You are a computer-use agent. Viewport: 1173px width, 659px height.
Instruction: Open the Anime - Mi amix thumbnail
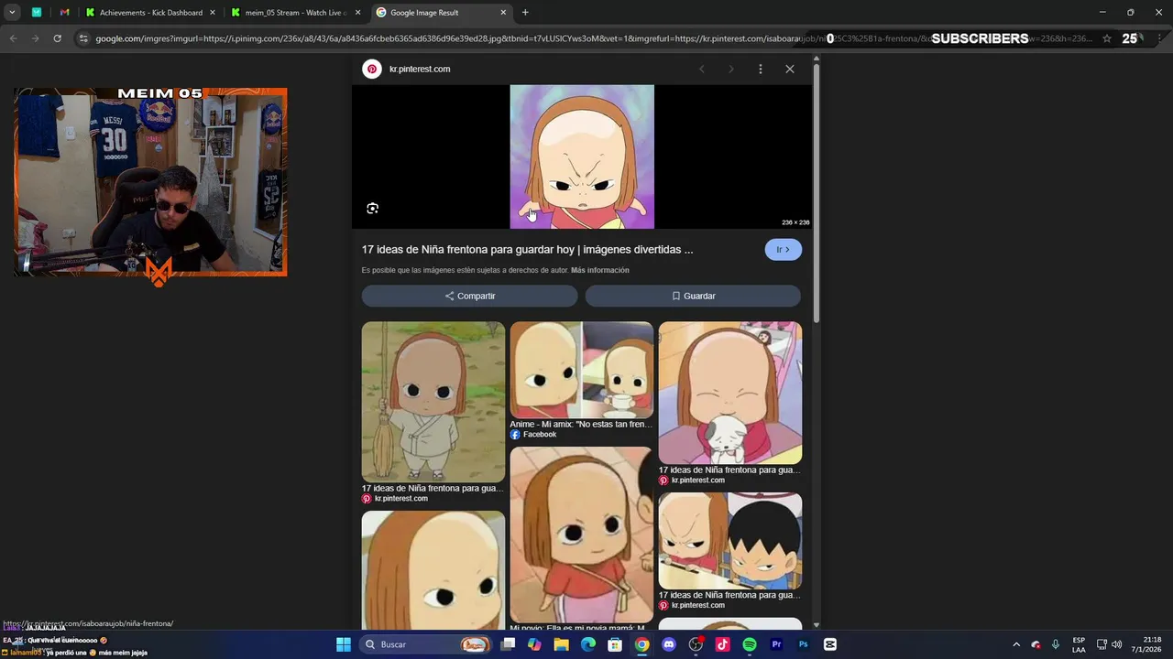pos(582,370)
